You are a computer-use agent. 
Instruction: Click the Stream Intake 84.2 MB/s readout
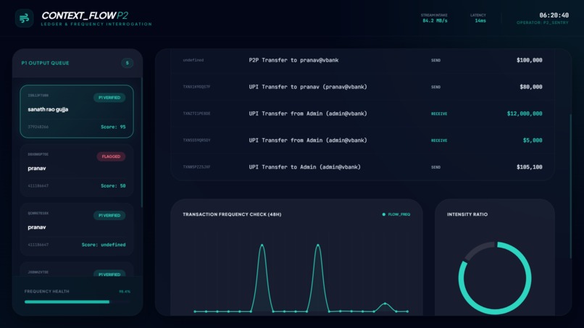(x=435, y=18)
